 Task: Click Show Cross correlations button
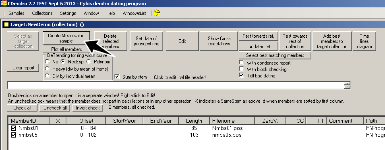[x=219, y=41]
